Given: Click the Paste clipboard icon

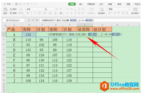Looking at the screenshot, I should (6, 10).
